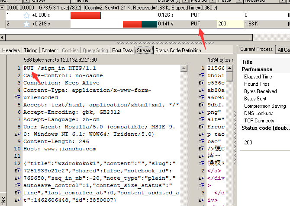Select the Post Data tab
Viewport: 290px width, 206px height.
(122, 50)
